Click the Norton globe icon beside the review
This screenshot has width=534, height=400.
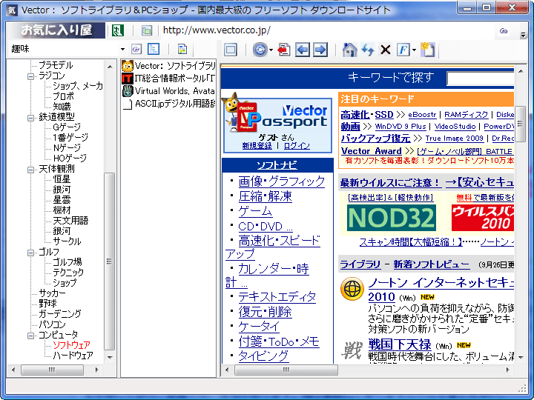coord(352,289)
